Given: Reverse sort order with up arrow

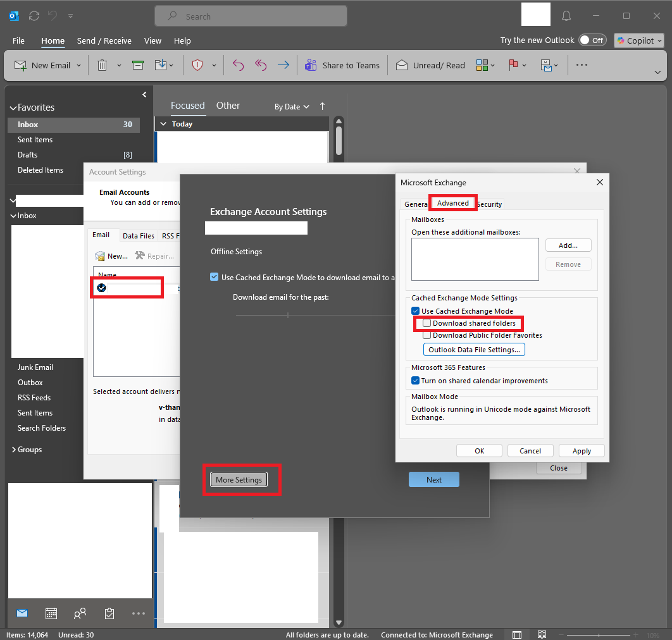Looking at the screenshot, I should coord(322,106).
